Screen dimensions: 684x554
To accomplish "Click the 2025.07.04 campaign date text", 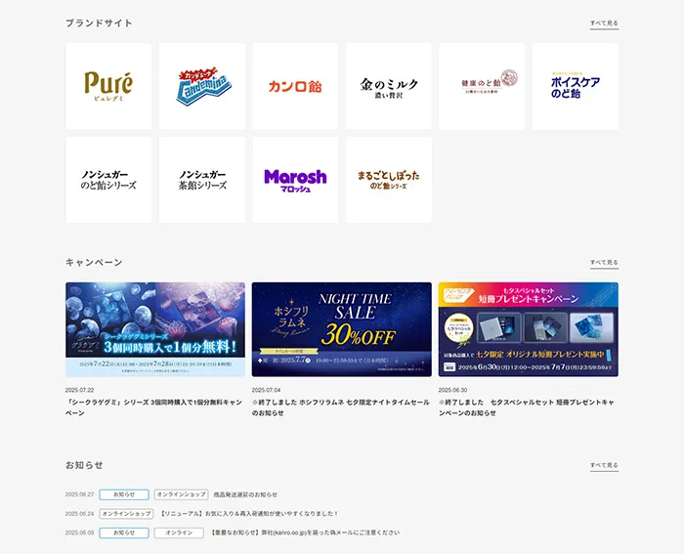I will point(266,390).
